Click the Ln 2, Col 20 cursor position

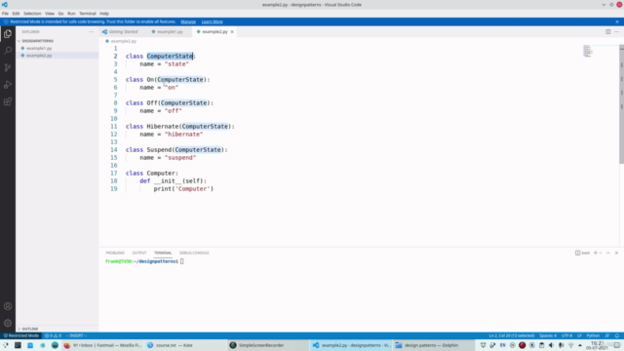click(512, 335)
